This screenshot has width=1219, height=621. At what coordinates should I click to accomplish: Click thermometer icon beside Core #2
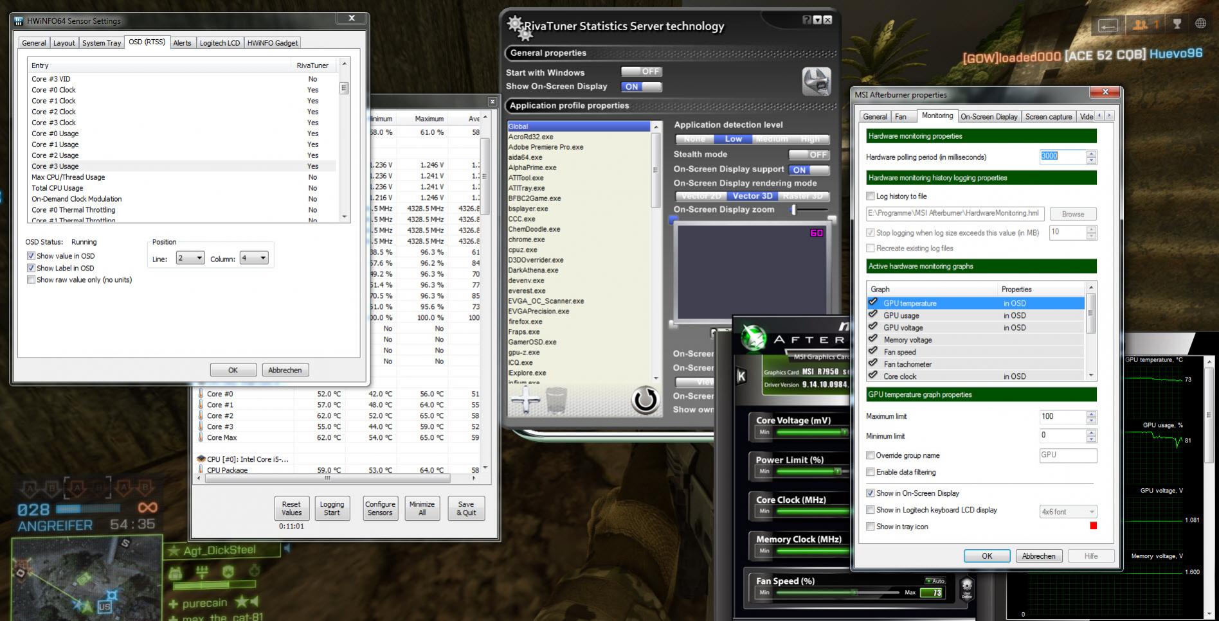(201, 415)
